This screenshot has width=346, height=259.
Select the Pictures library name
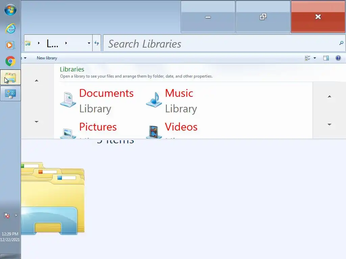click(98, 127)
